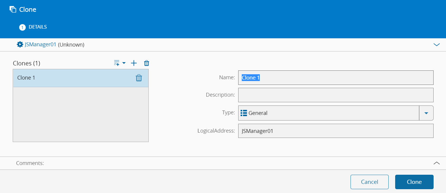Click the Clone dialog title icon
Viewport: 446px width, 193px height.
click(13, 9)
